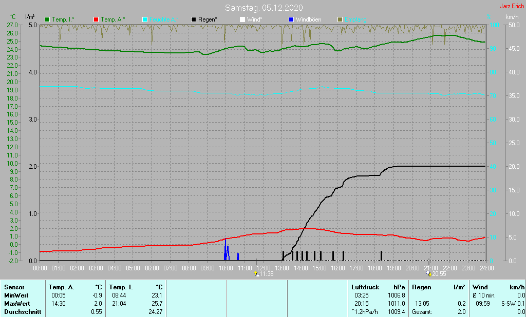Click the MaxWert row label
Viewport: 526px width, 317px height.
[16, 304]
